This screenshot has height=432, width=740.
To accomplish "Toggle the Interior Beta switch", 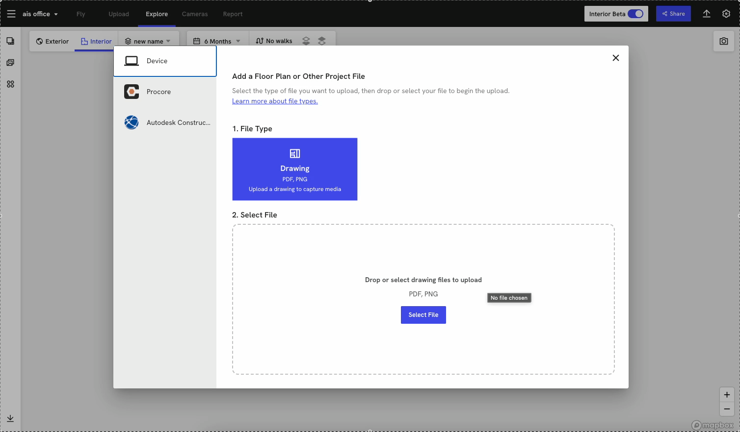I will (x=635, y=14).
